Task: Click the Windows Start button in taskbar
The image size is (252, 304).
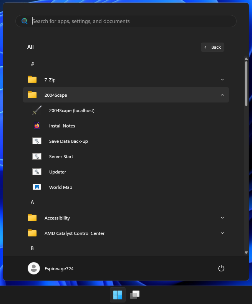Action: pos(118,295)
